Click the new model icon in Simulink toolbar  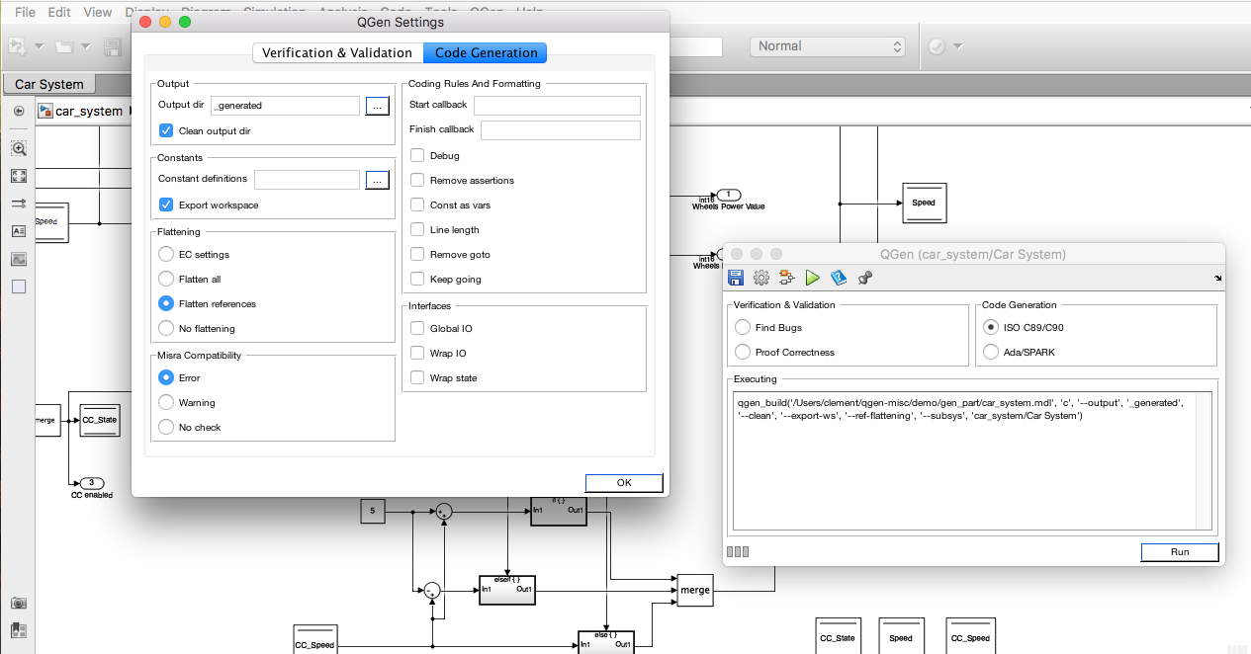(18, 46)
